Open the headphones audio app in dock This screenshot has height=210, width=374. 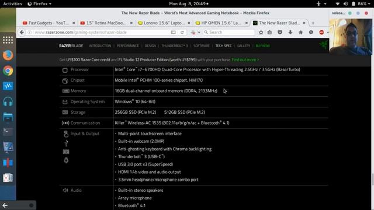click(8, 101)
